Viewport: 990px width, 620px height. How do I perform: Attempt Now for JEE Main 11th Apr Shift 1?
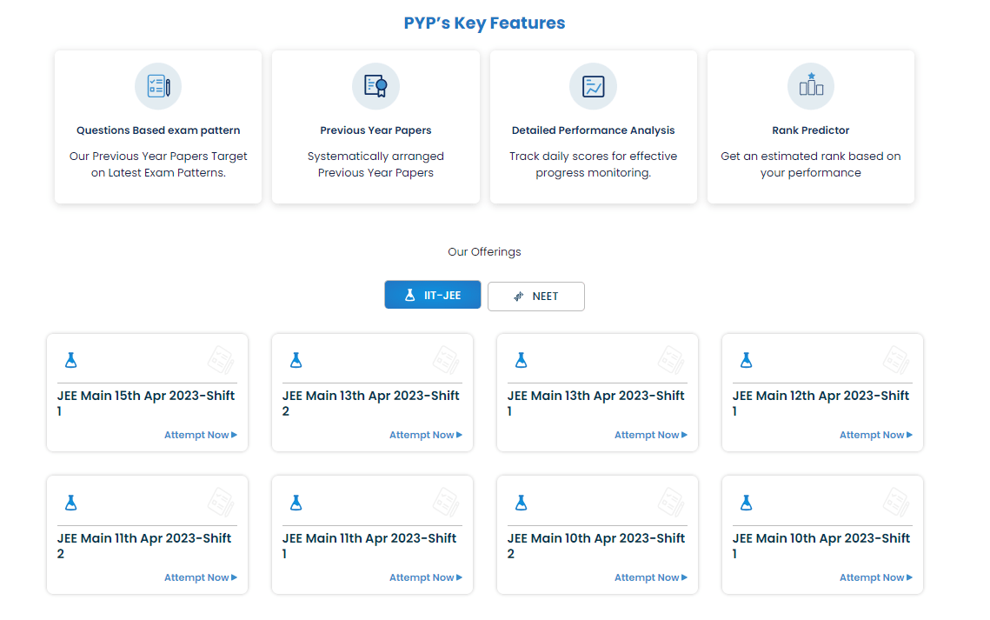(x=425, y=577)
